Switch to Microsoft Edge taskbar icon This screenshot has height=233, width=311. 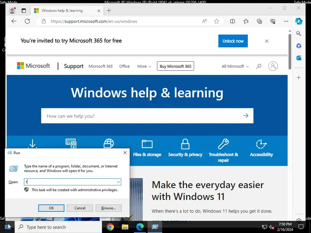click(x=140, y=227)
